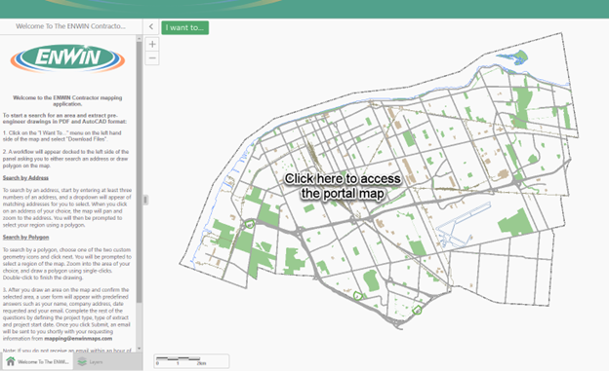609x371 pixels.
Task: Collapse the side panel with left chevron
Action: click(151, 26)
